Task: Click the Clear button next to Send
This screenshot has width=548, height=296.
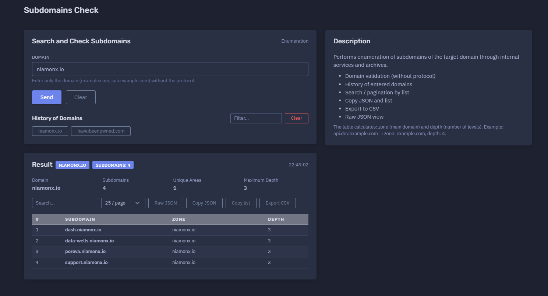Action: pos(81,97)
